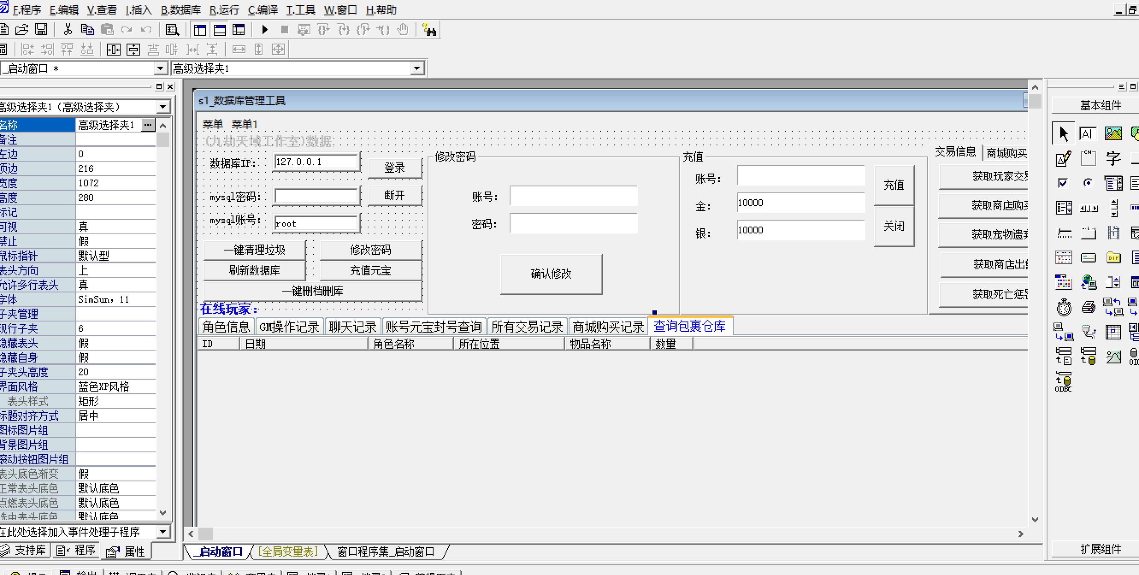Click the Find/search document icon

click(172, 30)
